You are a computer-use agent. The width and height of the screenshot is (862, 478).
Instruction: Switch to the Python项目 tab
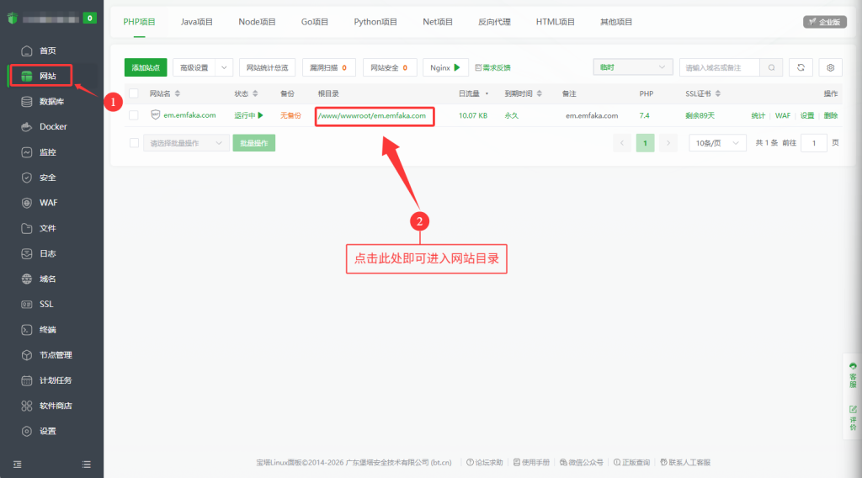pyautogui.click(x=375, y=22)
